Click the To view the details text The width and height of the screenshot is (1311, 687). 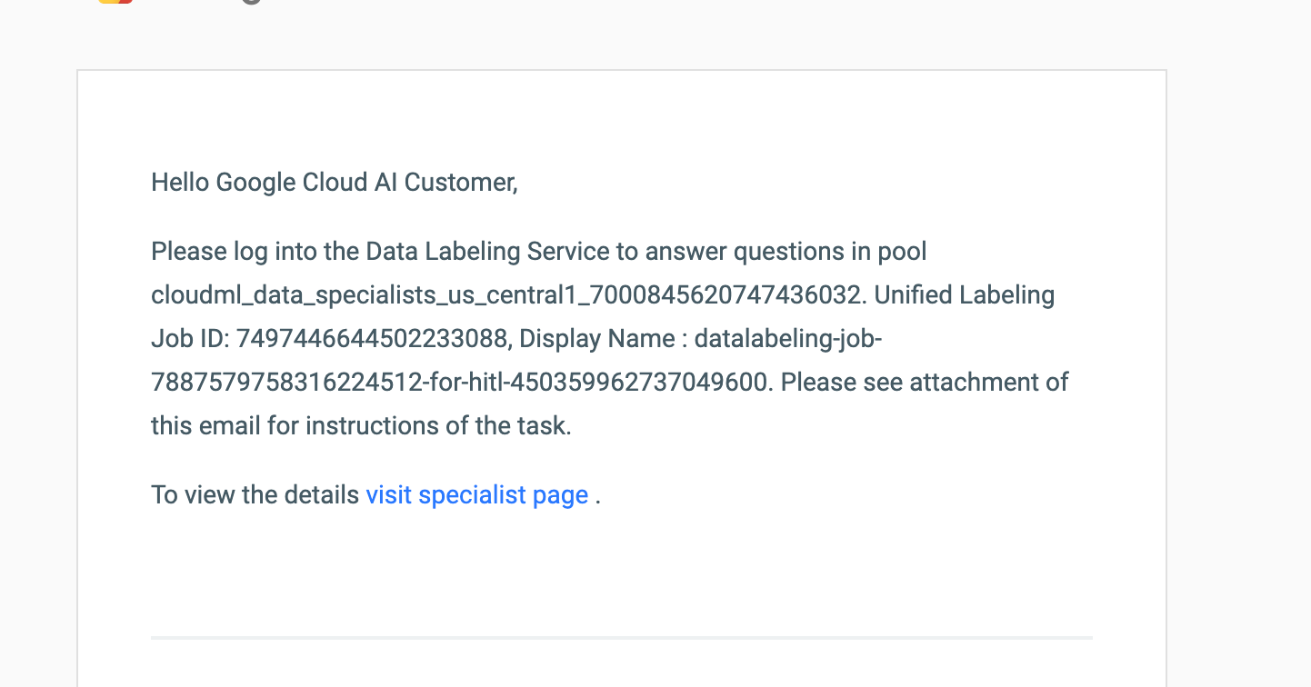[255, 495]
